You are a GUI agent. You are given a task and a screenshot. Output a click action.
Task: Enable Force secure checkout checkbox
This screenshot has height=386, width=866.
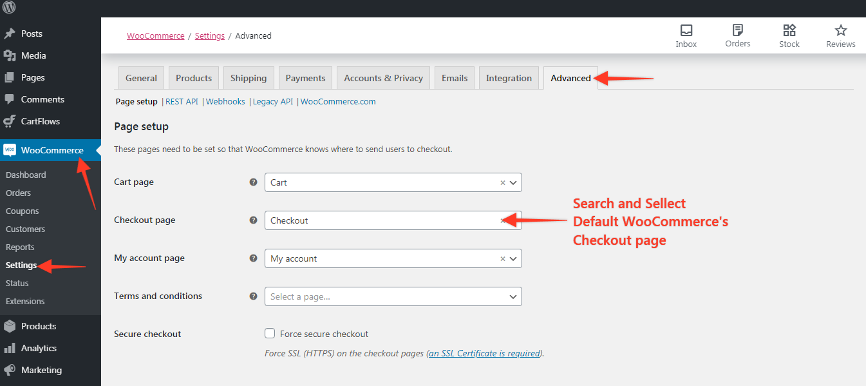[x=270, y=334]
